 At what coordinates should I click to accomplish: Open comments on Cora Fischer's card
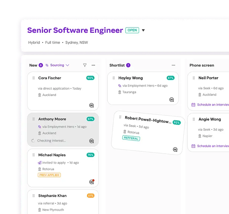tap(91, 105)
